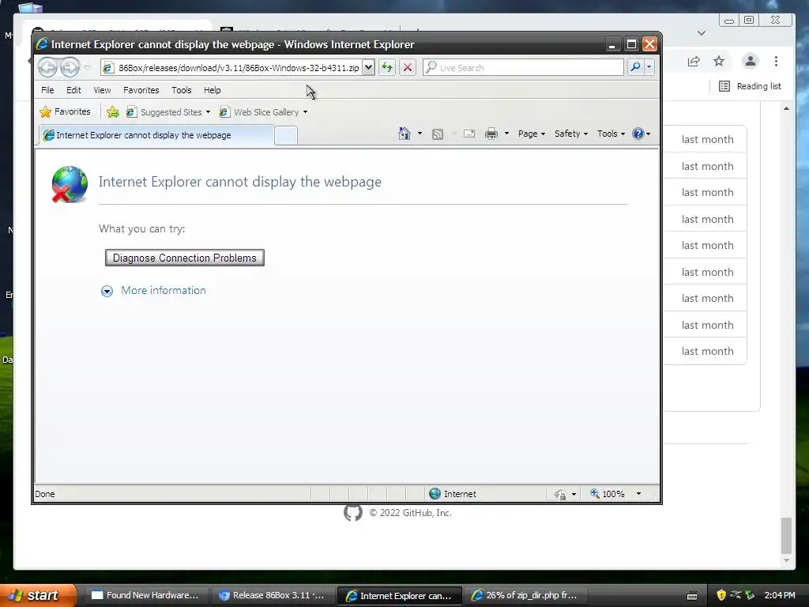Open the Safety command menu
Screen dimensions: 809x607
click(x=570, y=134)
